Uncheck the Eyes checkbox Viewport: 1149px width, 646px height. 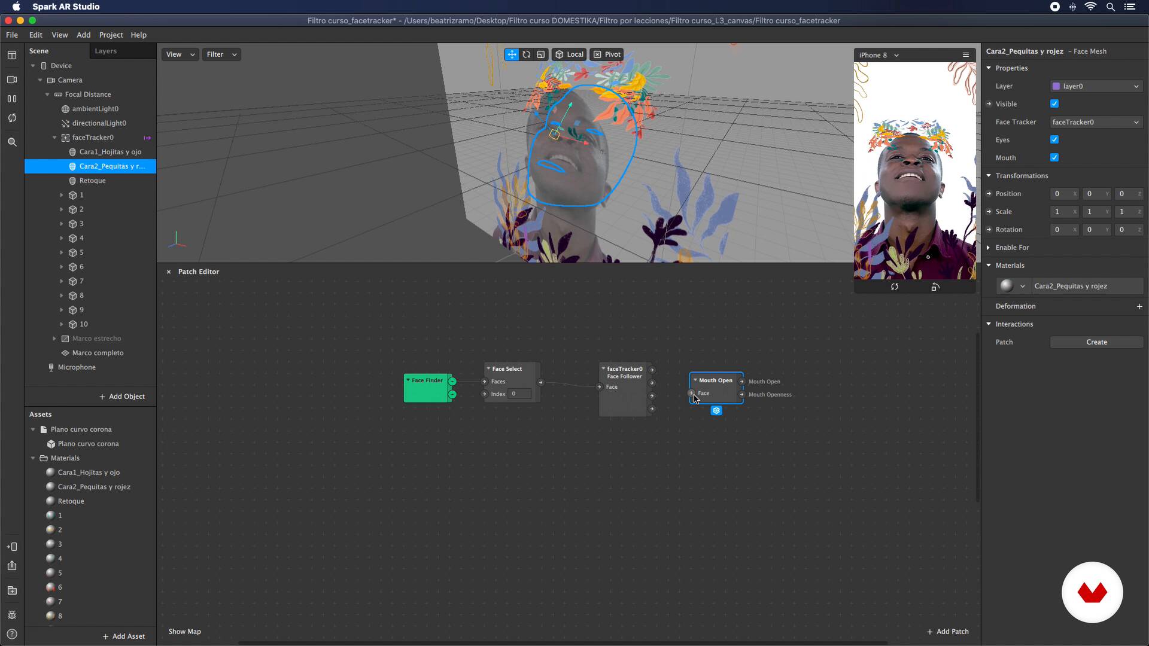(1054, 140)
